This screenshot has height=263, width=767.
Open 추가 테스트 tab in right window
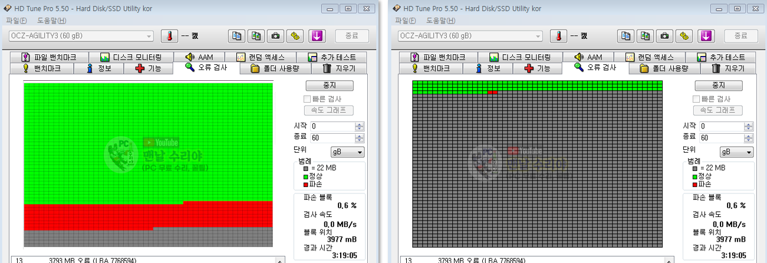(720, 57)
